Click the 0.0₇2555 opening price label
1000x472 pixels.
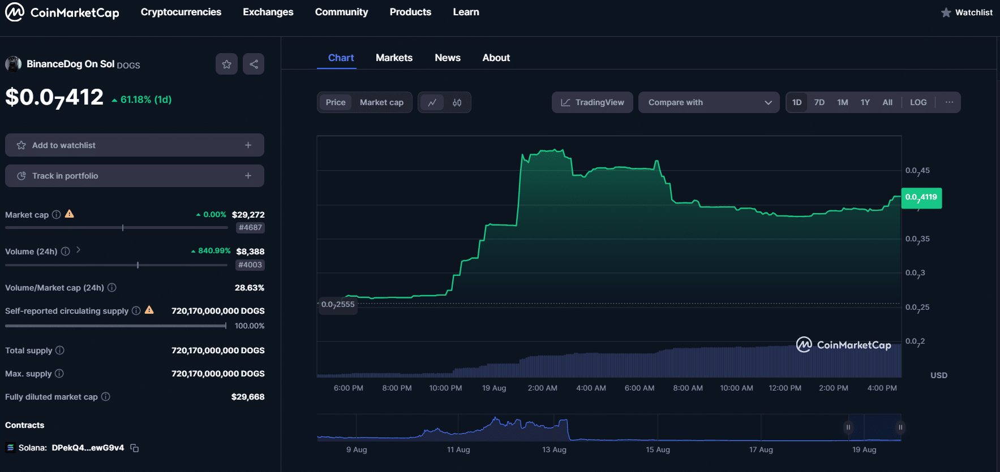(x=338, y=305)
